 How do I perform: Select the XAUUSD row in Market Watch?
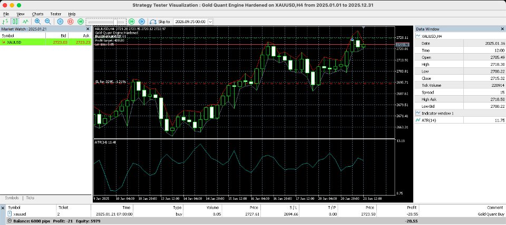[x=46, y=42]
